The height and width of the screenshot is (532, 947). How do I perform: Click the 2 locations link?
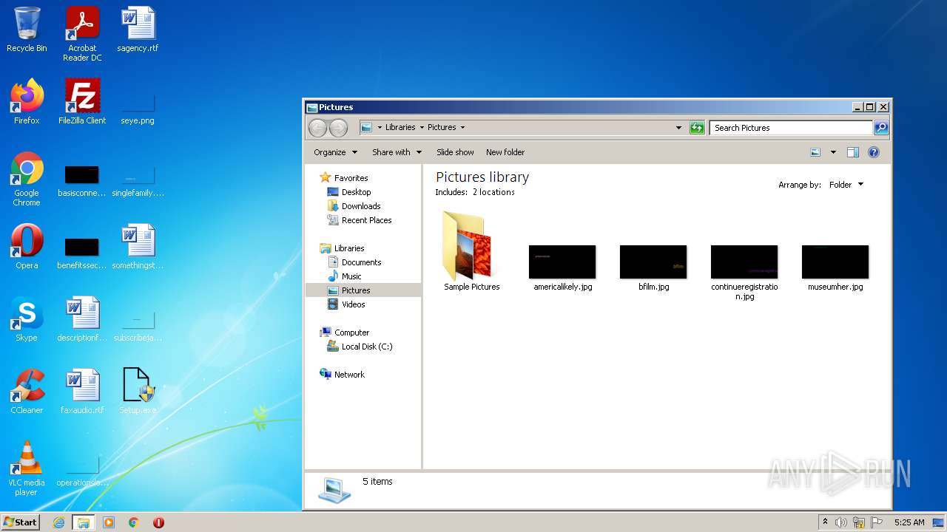[x=493, y=192]
